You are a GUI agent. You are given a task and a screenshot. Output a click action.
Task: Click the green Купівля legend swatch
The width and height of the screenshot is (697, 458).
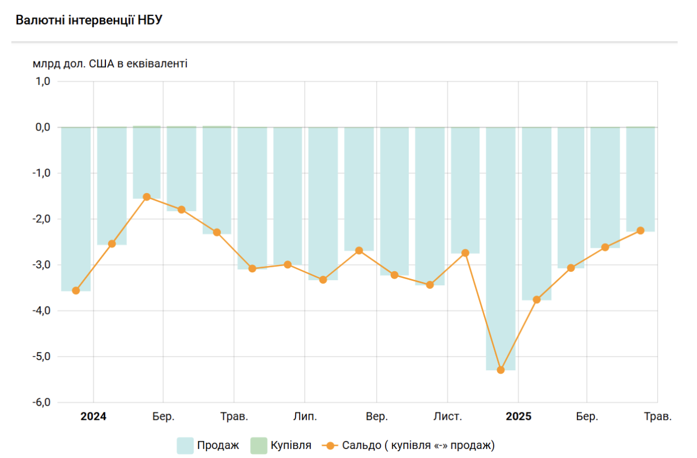click(x=259, y=445)
